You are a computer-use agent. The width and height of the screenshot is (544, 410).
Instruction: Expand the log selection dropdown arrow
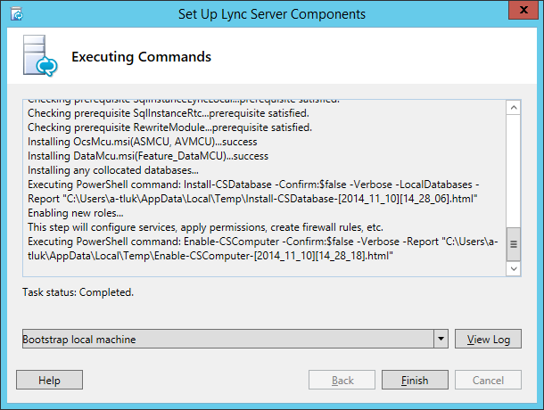441,339
